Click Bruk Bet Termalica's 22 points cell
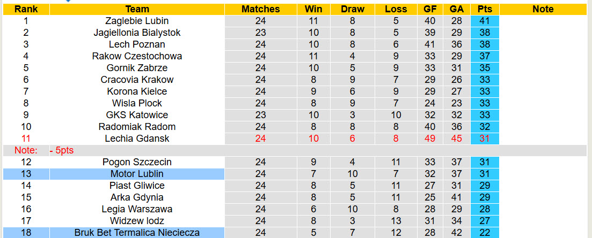This screenshot has width=592, height=238. 485,233
